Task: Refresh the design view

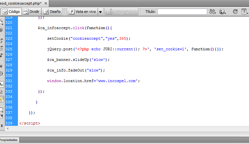Action: point(235,12)
